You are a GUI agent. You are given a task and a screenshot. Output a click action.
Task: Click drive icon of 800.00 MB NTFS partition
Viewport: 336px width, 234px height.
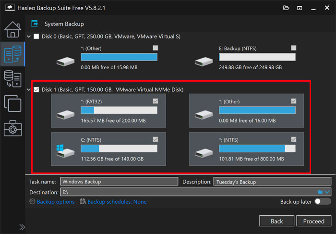pos(204,153)
